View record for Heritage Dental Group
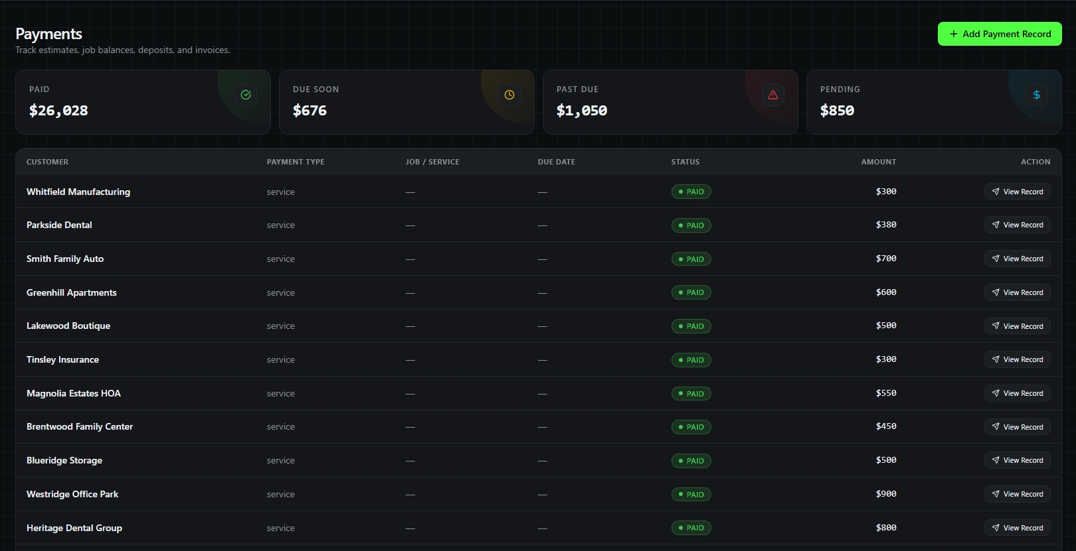 pyautogui.click(x=1017, y=528)
